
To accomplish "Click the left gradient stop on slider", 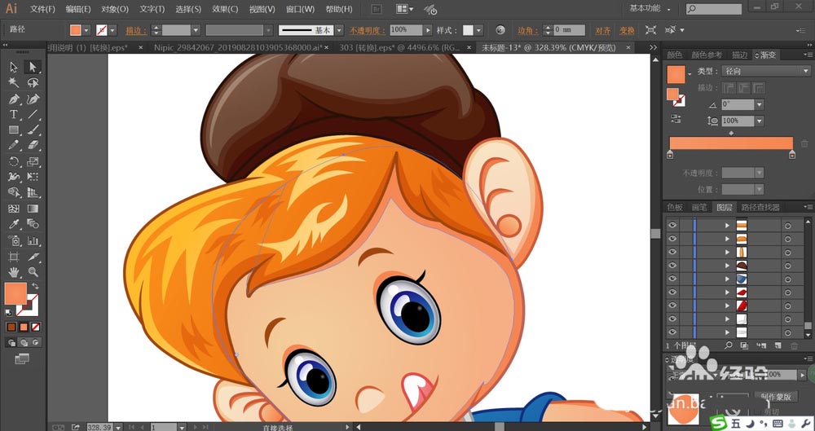I will [x=670, y=155].
